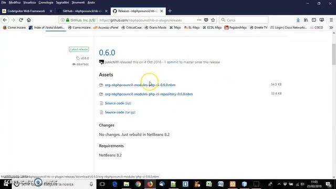The width and height of the screenshot is (336, 189).
Task: Open the junichi11 author link
Action: 112,62
